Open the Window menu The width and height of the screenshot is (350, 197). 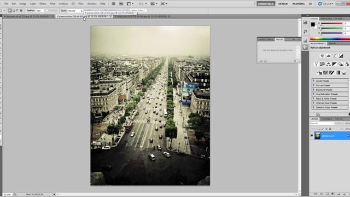[x=92, y=4]
